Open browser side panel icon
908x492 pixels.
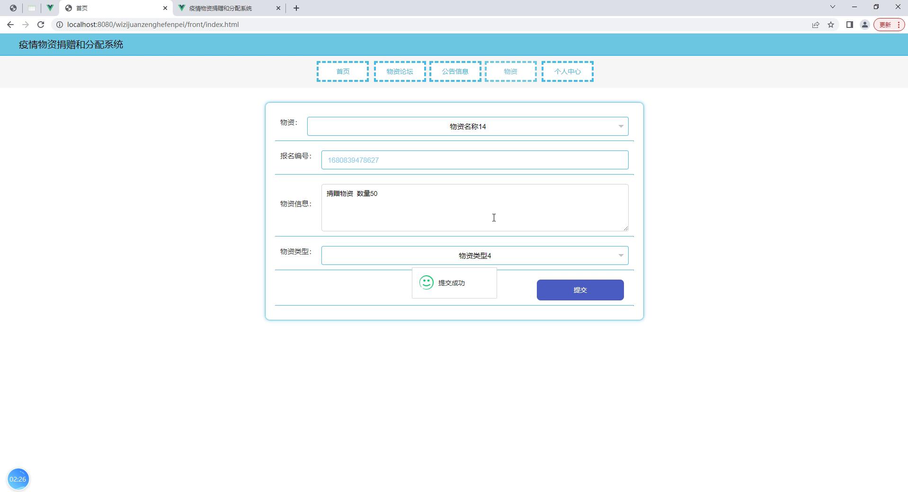[x=850, y=25]
